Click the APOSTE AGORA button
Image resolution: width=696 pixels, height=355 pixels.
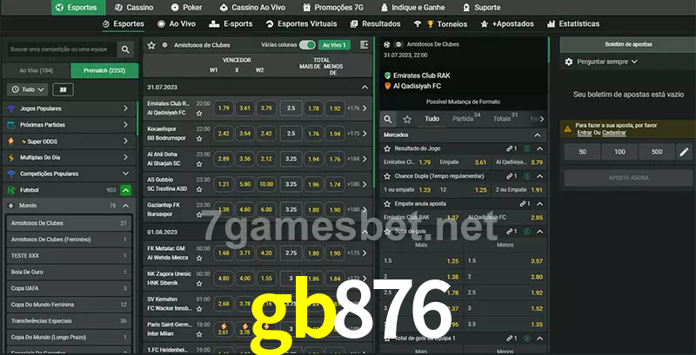coord(628,178)
